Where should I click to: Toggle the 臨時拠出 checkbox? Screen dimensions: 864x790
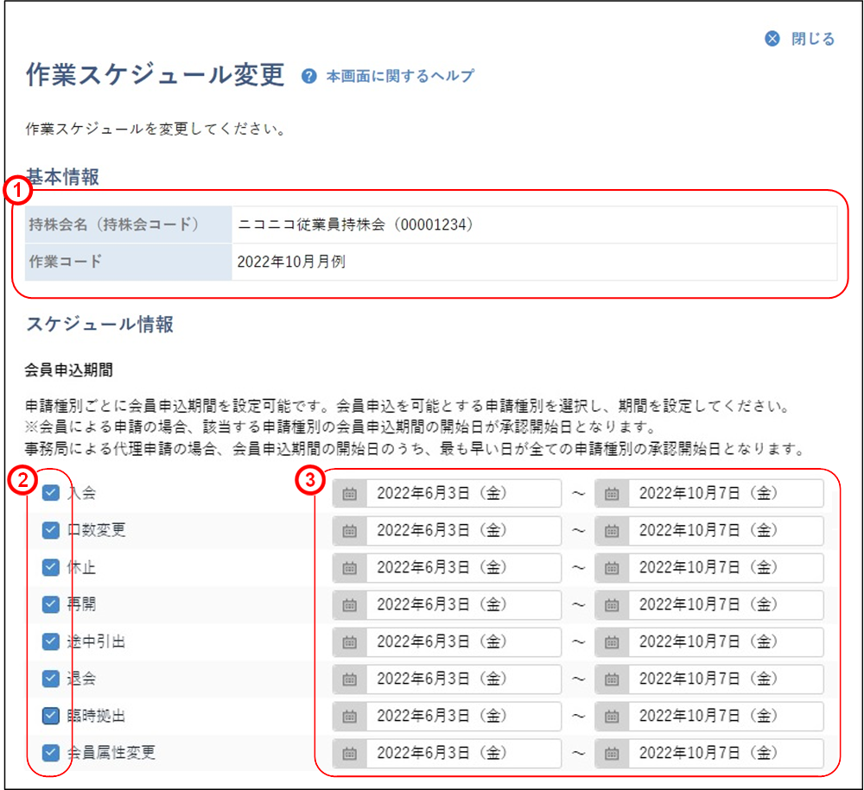[x=51, y=716]
